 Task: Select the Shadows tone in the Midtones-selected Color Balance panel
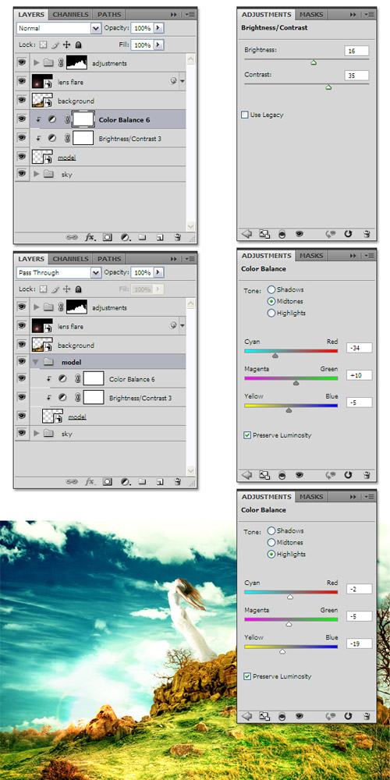[271, 289]
